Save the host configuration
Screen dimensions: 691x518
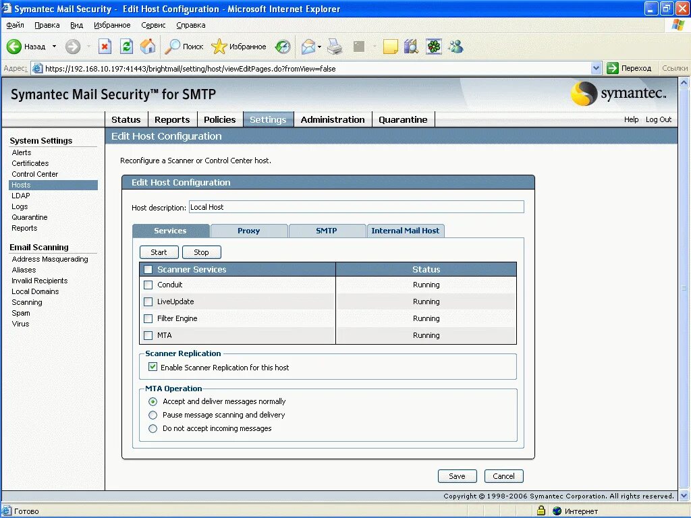457,476
